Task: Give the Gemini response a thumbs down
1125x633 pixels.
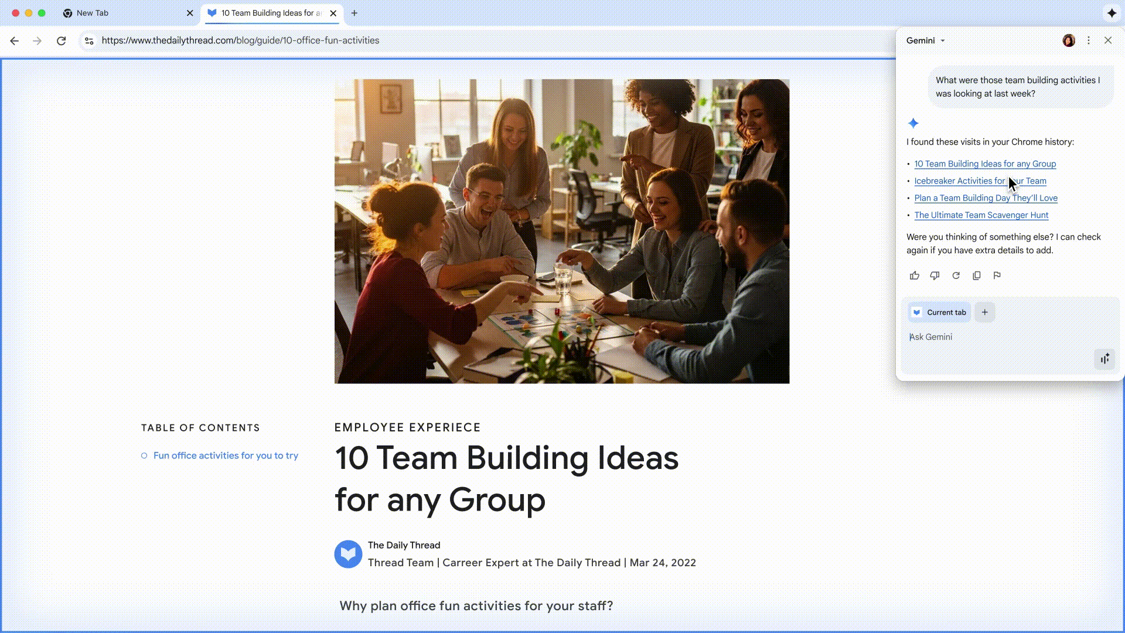Action: pos(935,275)
